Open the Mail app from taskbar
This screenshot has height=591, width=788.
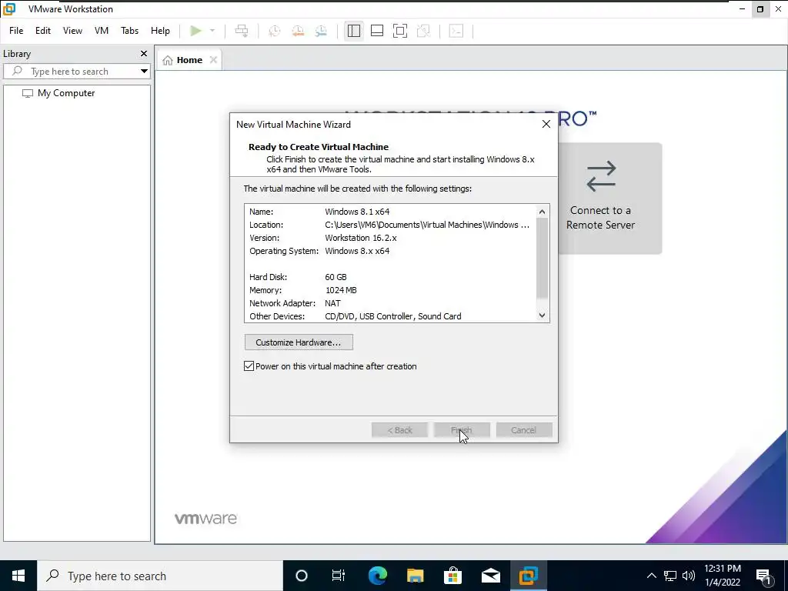click(490, 576)
